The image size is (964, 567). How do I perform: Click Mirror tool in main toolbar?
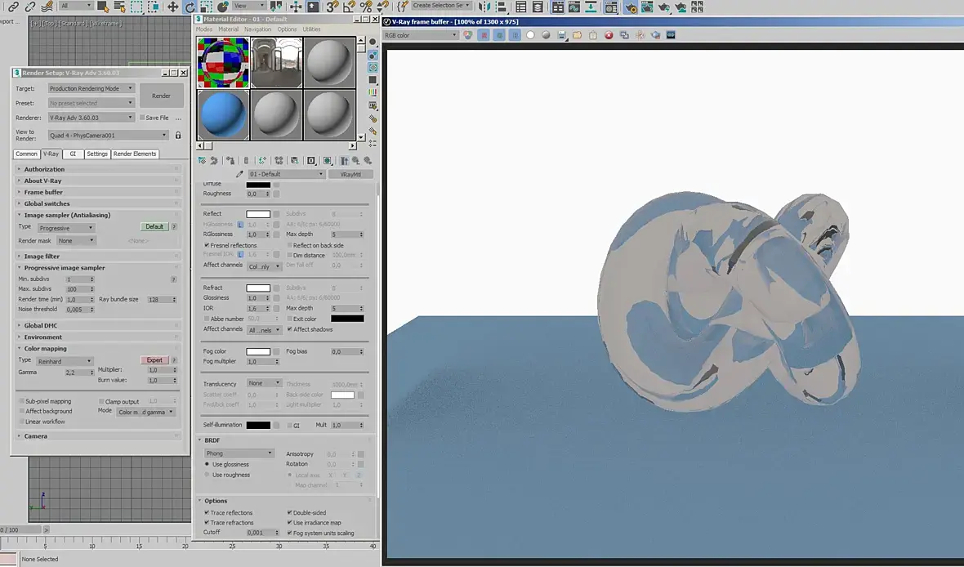point(484,7)
